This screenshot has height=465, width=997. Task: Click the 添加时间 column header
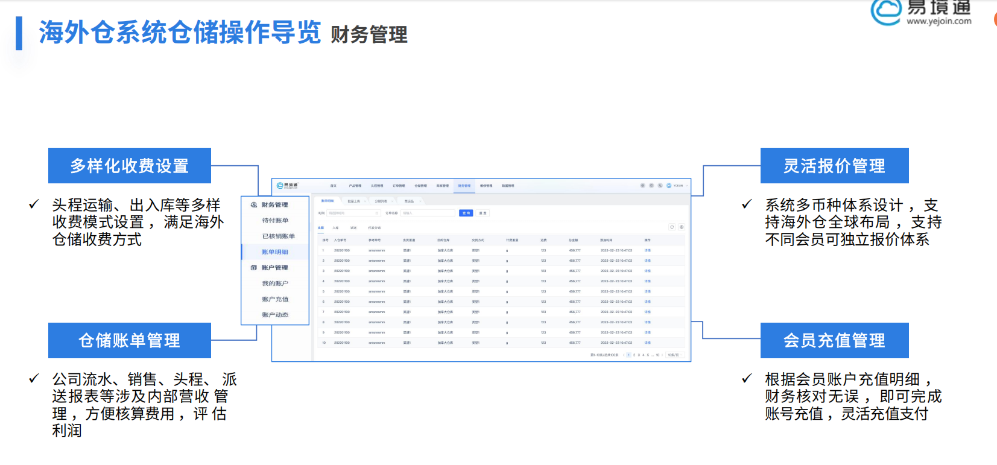(x=606, y=240)
